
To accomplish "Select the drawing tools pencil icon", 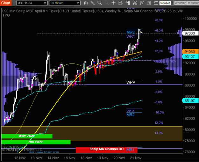I will click(x=93, y=3).
